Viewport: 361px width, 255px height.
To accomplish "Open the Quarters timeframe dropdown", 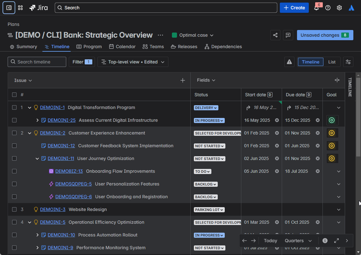I will point(298,241).
